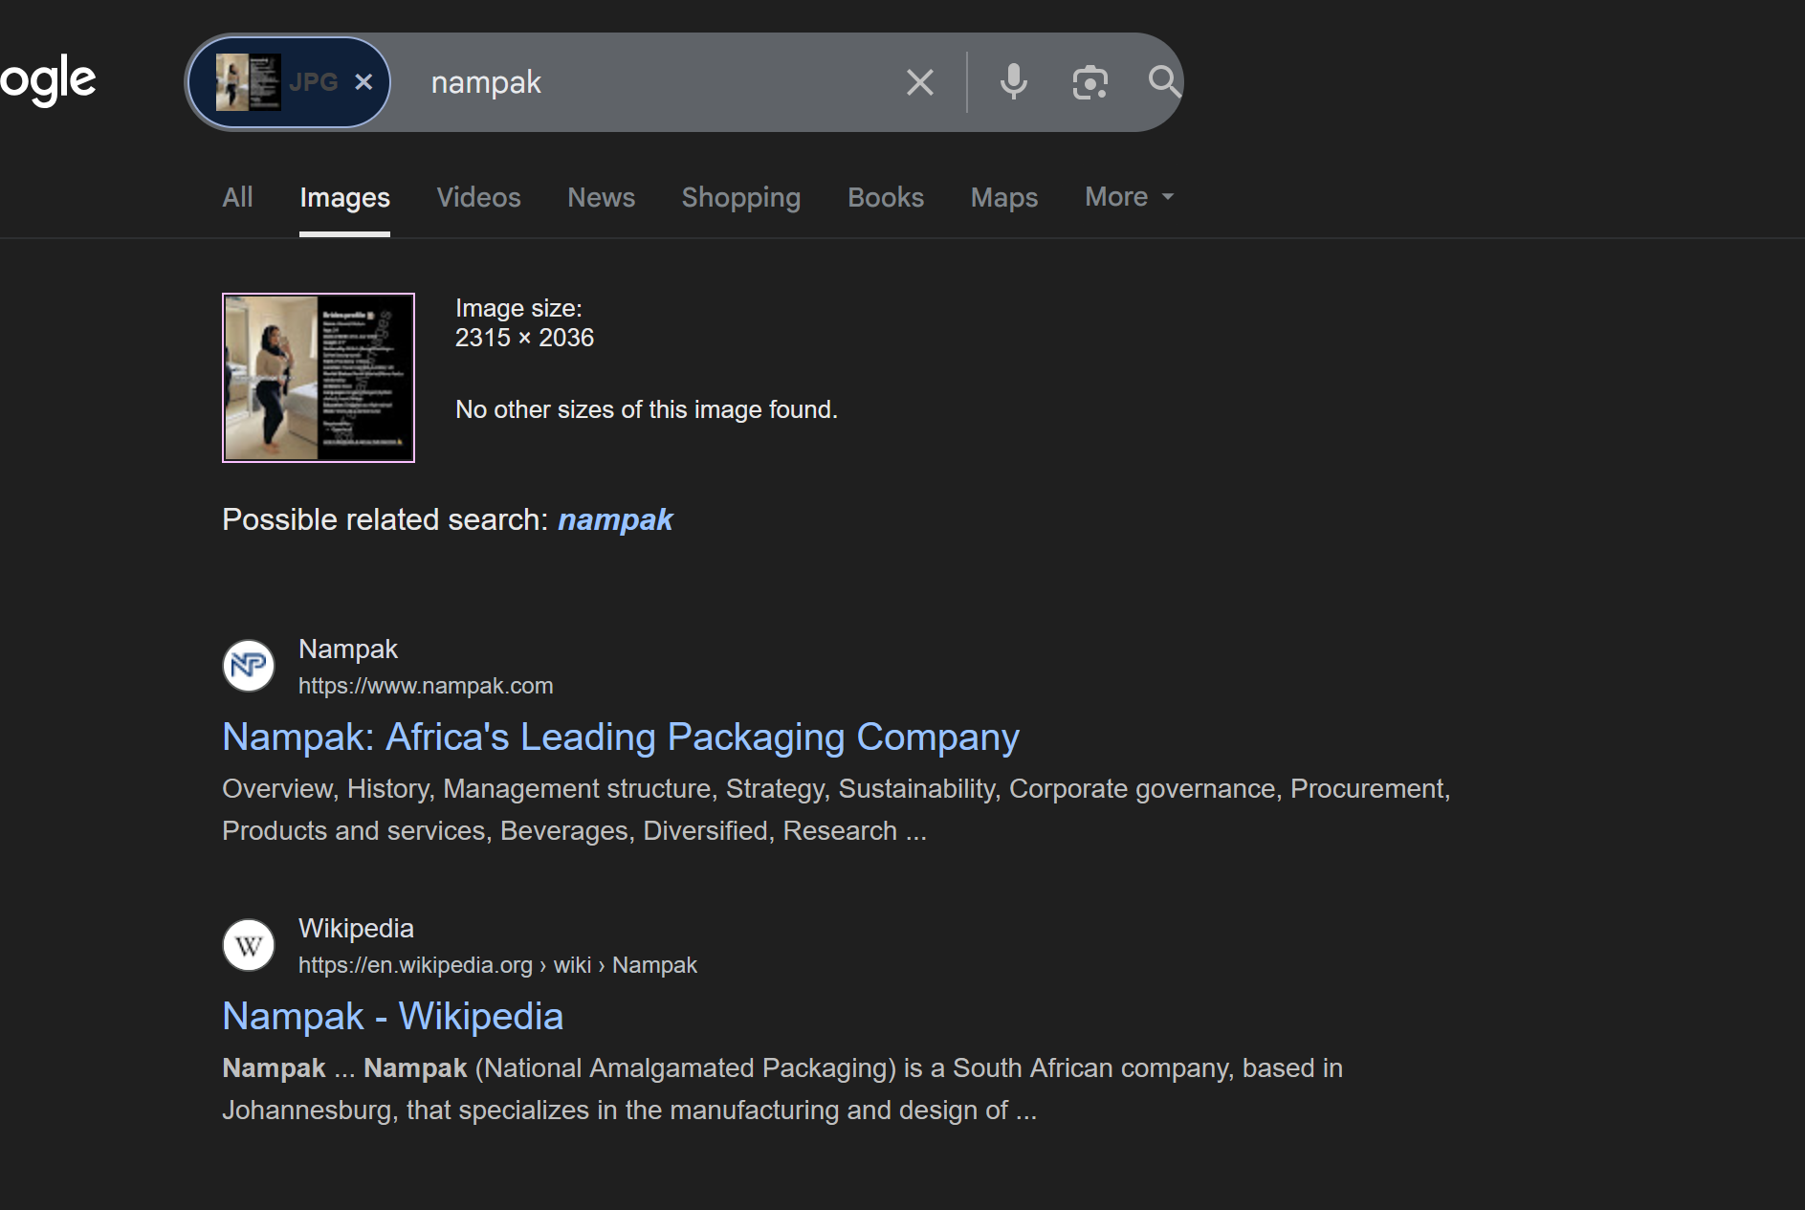The width and height of the screenshot is (1805, 1210).
Task: Open the Books tab
Action: 886,197
